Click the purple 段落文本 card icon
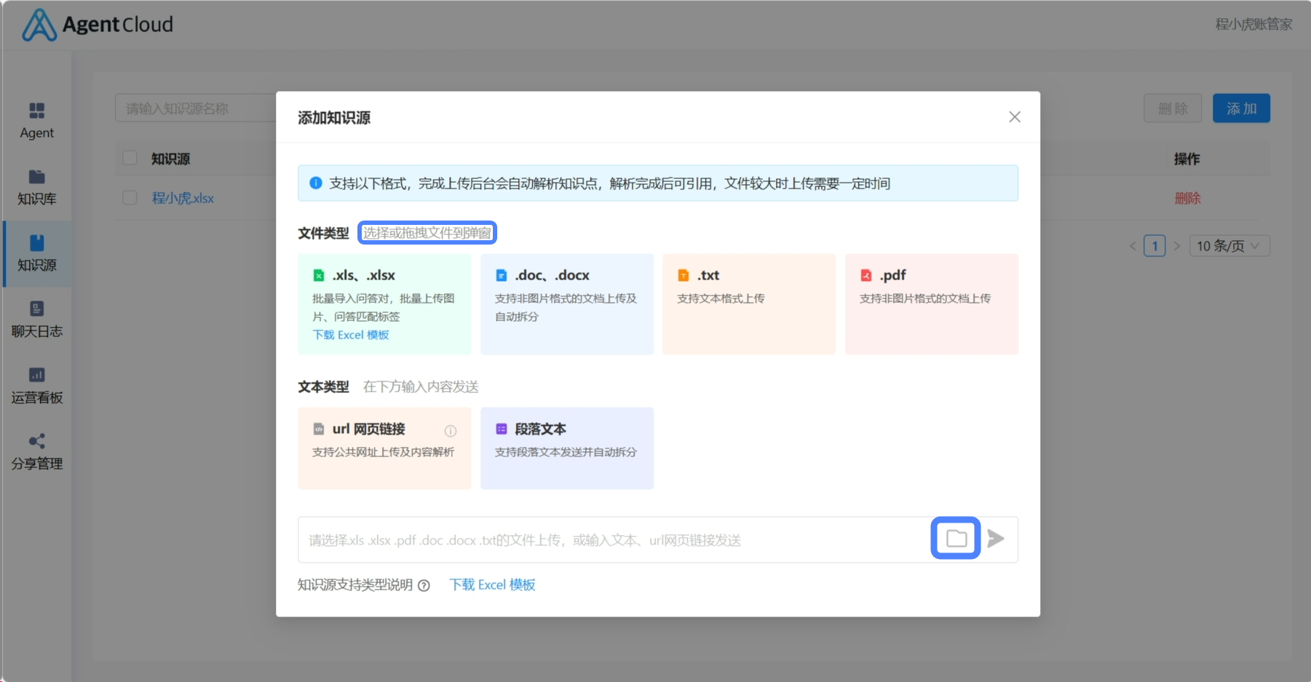1311x682 pixels. coord(501,429)
